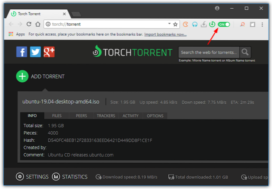272x189 pixels.
Task: Toggle the green ON switch off
Action: [x=224, y=24]
